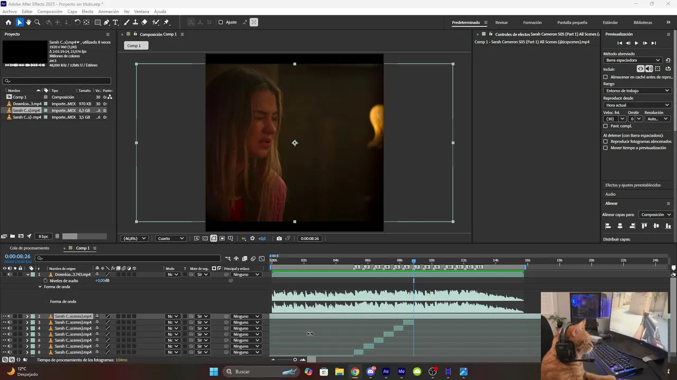Select the Rotation tool
Screen dimensions: 677x380
pos(77,22)
